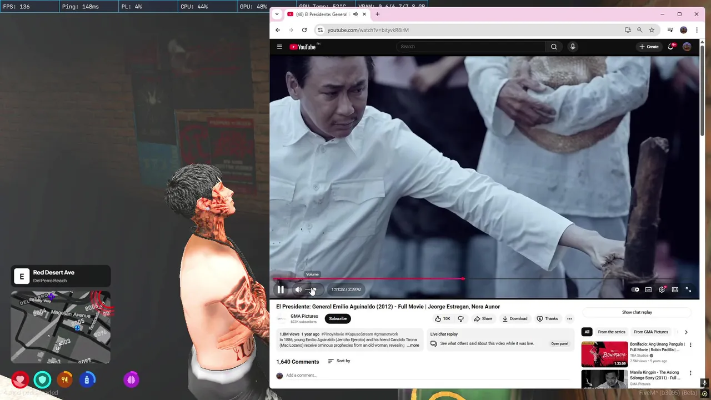Image resolution: width=711 pixels, height=400 pixels.
Task: Click the minimap in the game
Action: click(x=61, y=327)
